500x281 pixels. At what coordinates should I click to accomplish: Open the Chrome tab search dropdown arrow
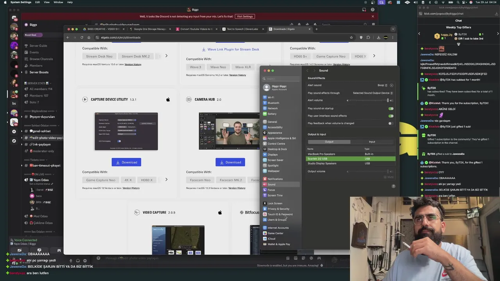[x=393, y=29]
